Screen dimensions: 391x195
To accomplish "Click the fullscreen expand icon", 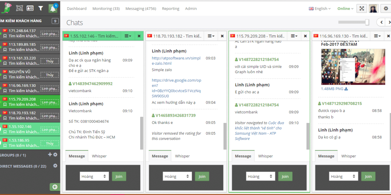I will click(362, 9).
